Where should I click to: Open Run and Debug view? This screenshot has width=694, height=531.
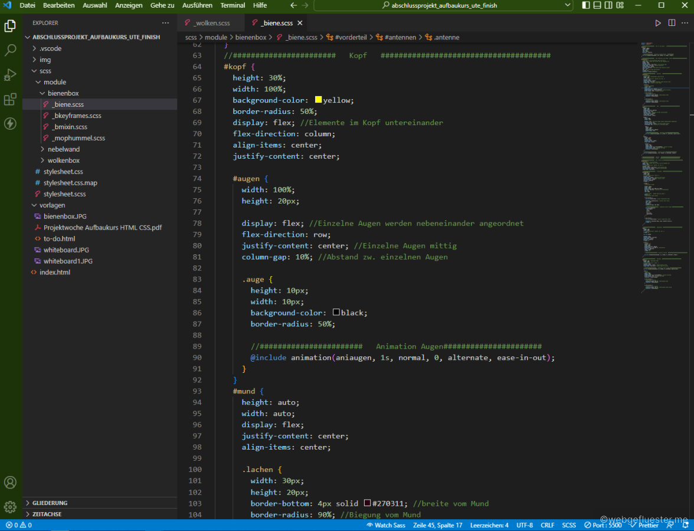(10, 75)
